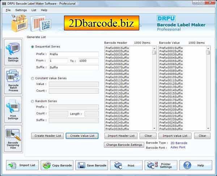
Task: Click the barcode toolbox logo in banner
Action: click(20, 23)
